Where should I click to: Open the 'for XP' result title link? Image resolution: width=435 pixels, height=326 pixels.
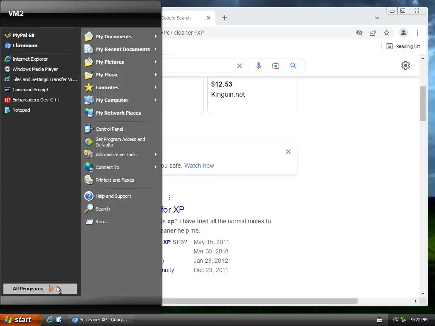(173, 210)
